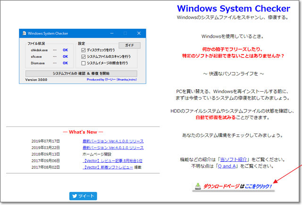Click the app screenshot thumbnail image

81,56
